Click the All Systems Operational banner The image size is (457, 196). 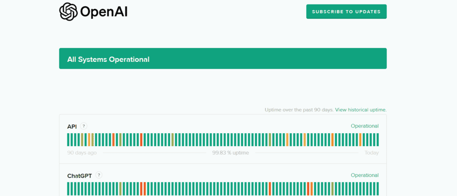(x=223, y=58)
